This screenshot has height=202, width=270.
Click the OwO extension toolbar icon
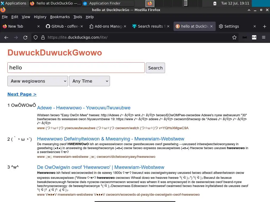coord(254,37)
